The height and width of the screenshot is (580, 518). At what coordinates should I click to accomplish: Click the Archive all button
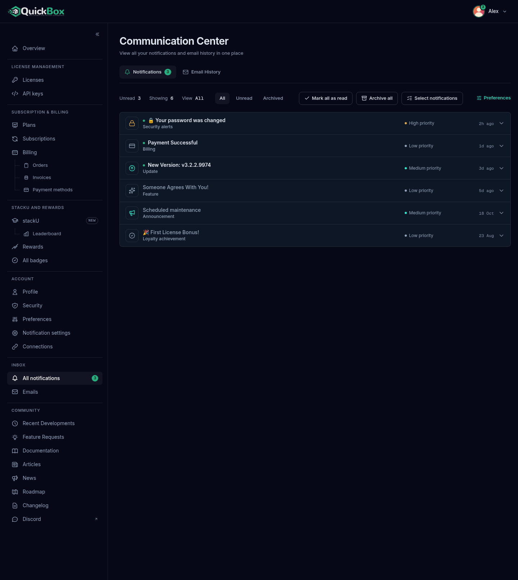tap(377, 98)
